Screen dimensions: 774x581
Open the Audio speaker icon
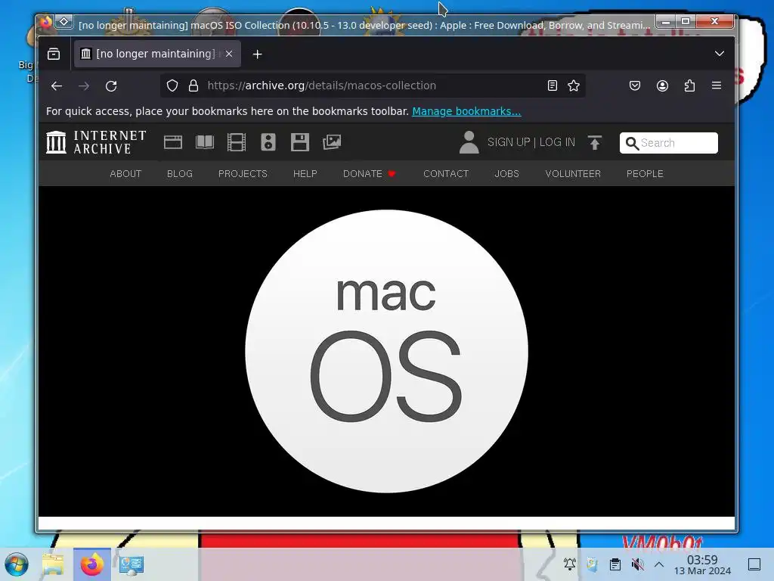268,142
